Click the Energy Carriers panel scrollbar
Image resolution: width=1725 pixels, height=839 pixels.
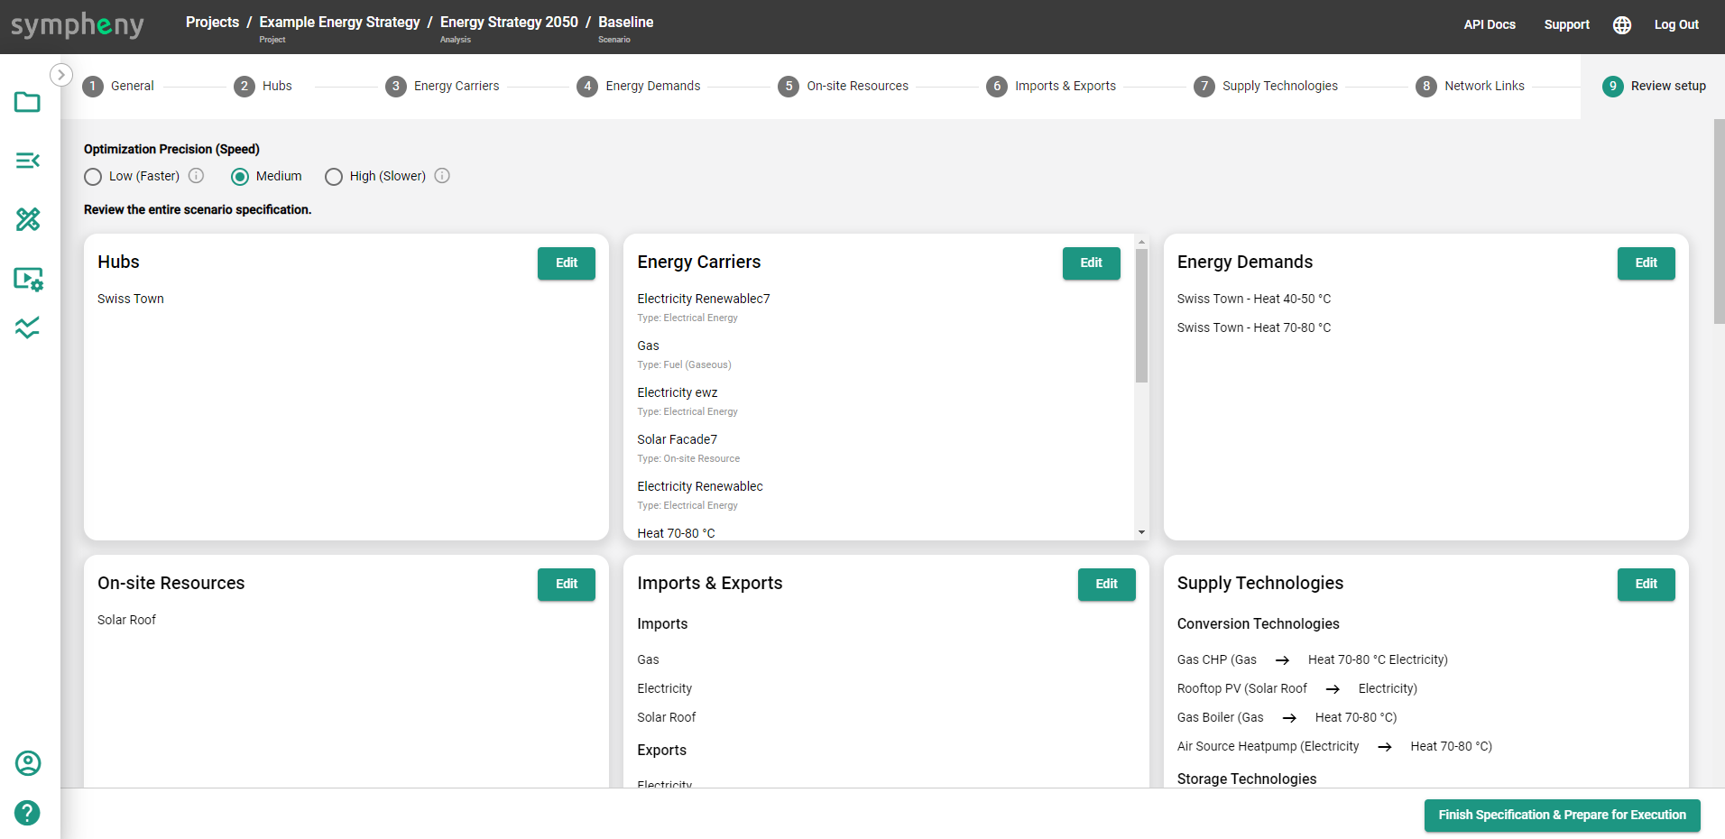[1141, 316]
